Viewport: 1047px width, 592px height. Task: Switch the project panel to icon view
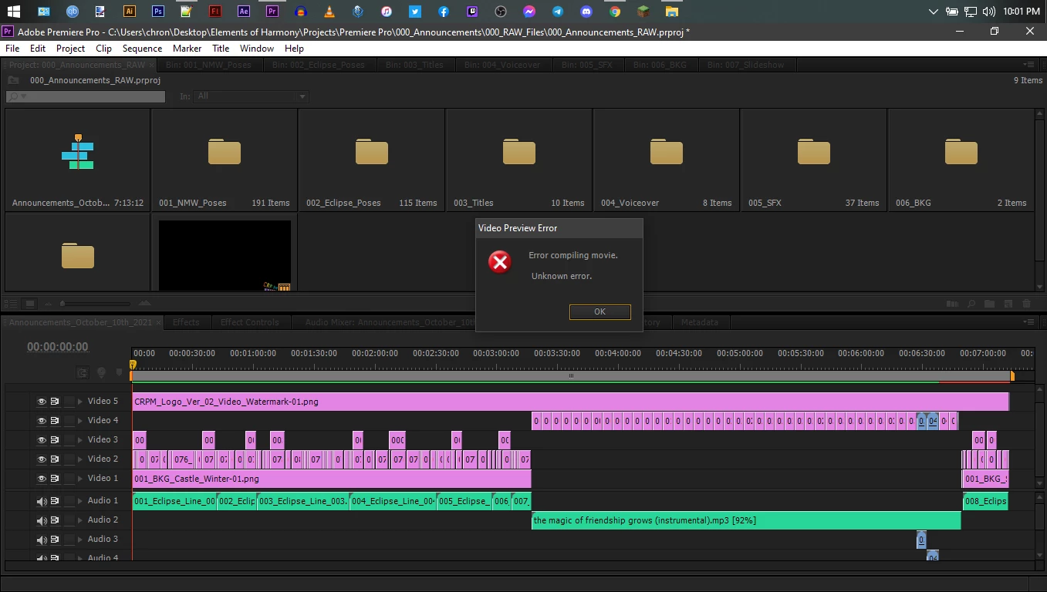(x=30, y=304)
